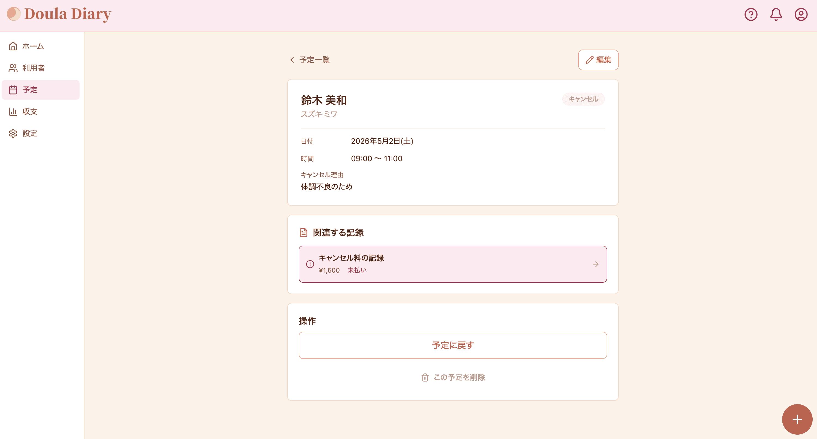Click the 予定に戻す button
This screenshot has height=439, width=817.
click(453, 345)
